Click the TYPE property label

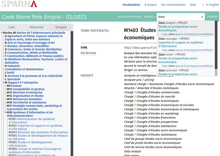84,48
